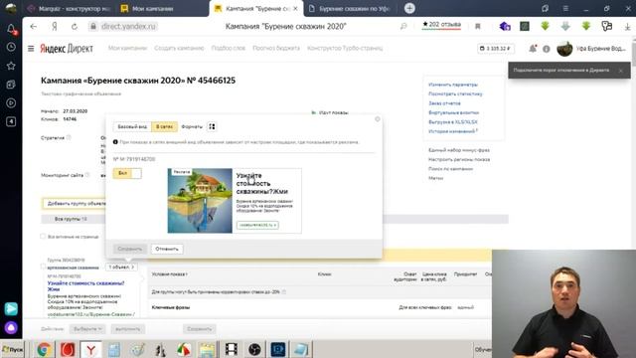The width and height of the screenshot is (636, 358).
Task: Open the sidebar video play icon
Action: tap(11, 103)
